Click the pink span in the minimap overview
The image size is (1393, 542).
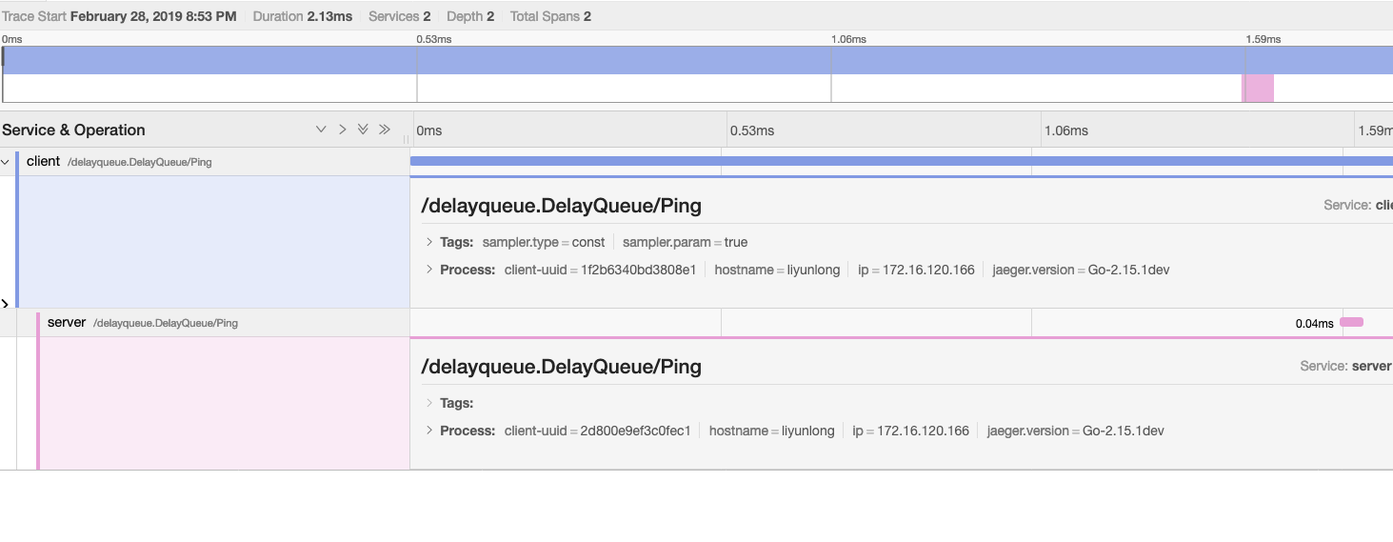click(1258, 89)
